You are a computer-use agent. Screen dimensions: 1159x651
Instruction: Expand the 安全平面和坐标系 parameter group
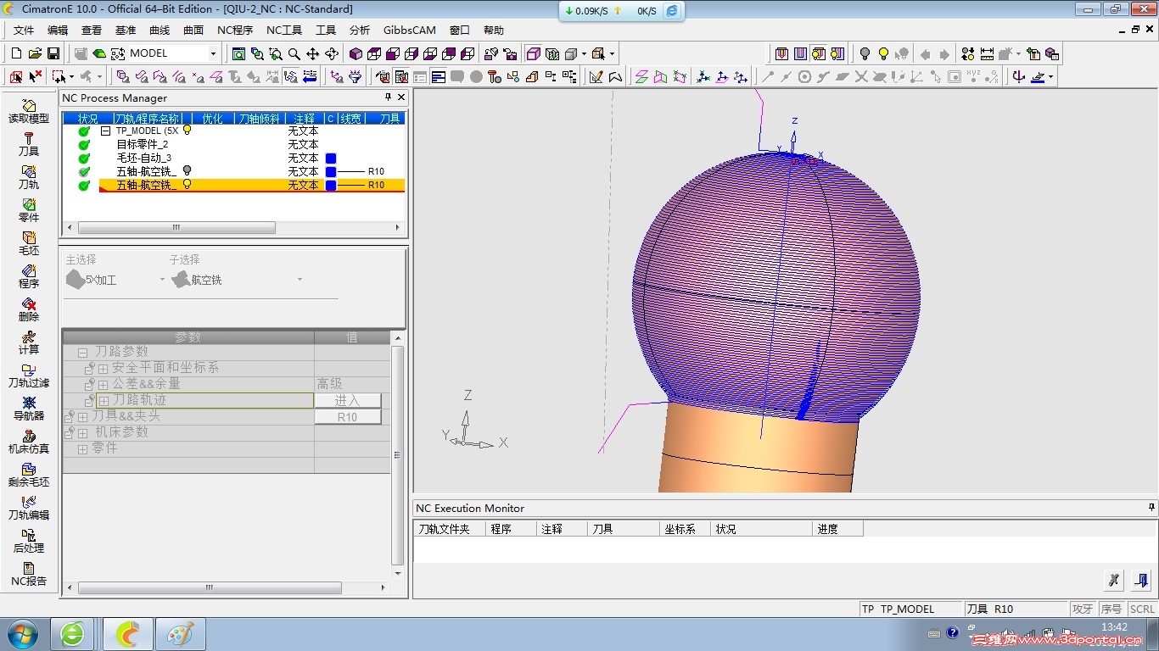103,368
